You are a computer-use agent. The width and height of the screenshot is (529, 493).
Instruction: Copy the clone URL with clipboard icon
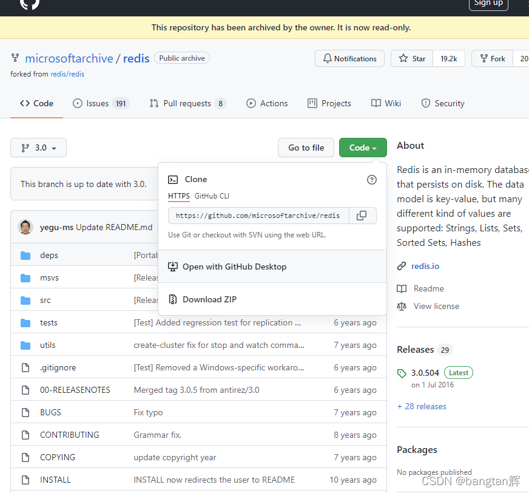[362, 216]
